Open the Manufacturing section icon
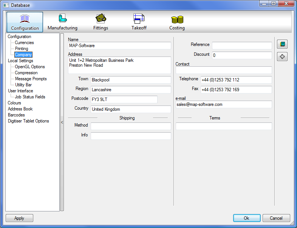 [62, 22]
